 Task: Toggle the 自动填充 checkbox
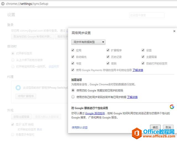(73, 57)
